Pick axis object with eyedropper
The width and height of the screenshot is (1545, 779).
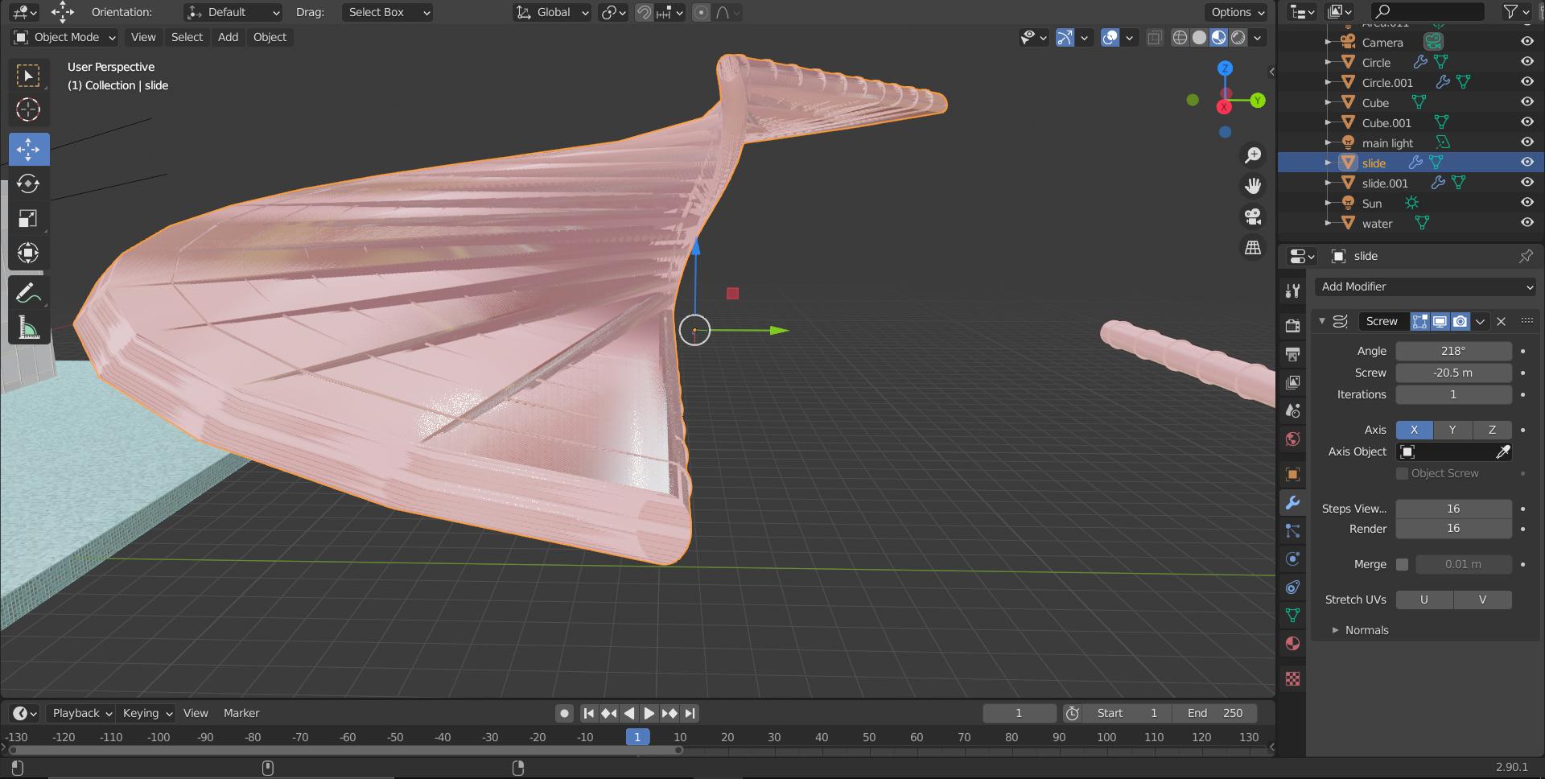[x=1502, y=452]
